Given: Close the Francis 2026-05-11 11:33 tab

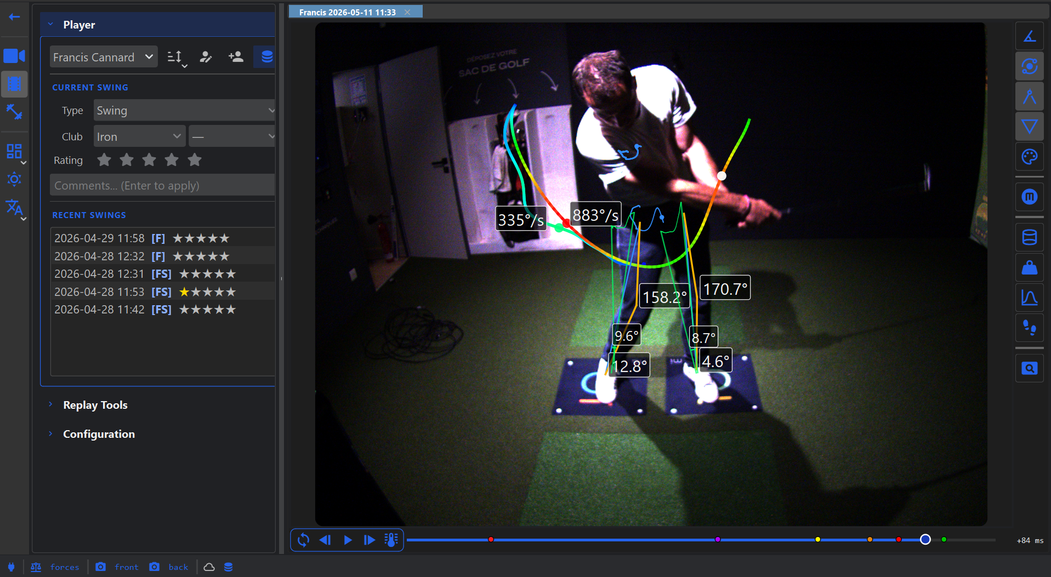Looking at the screenshot, I should (x=407, y=12).
